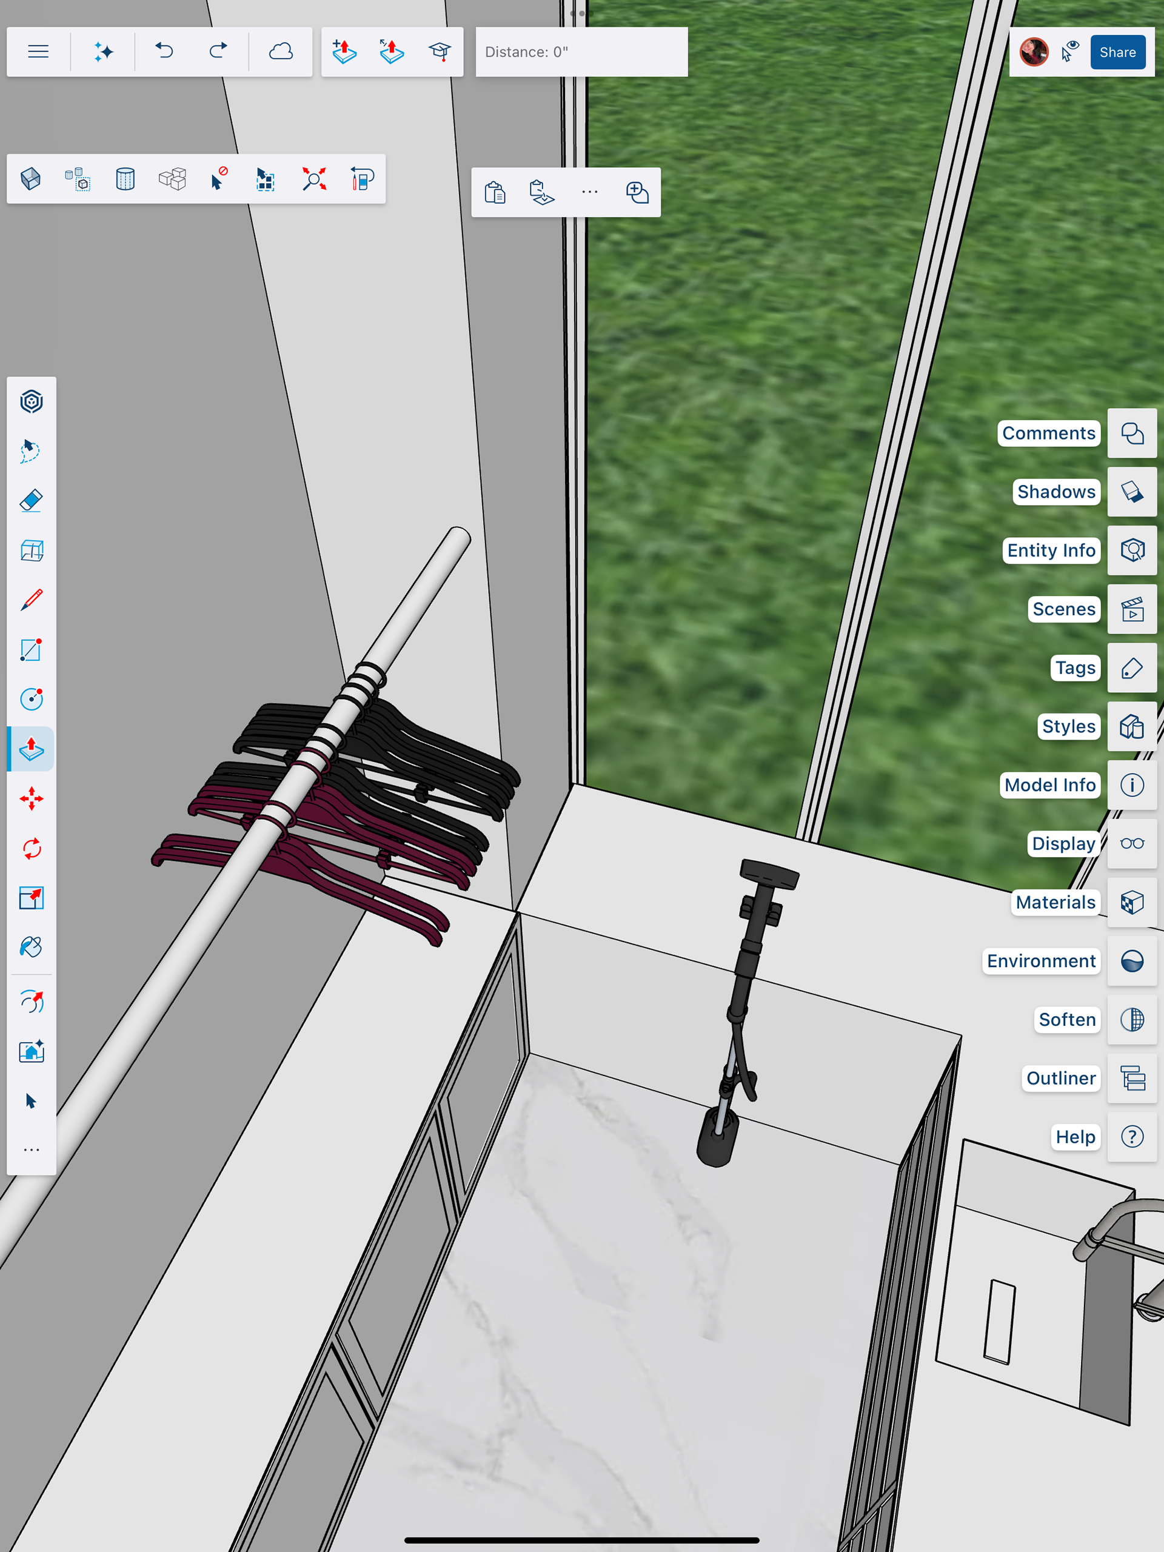Click the Undo arrow
Image resolution: width=1164 pixels, height=1552 pixels.
pos(164,52)
